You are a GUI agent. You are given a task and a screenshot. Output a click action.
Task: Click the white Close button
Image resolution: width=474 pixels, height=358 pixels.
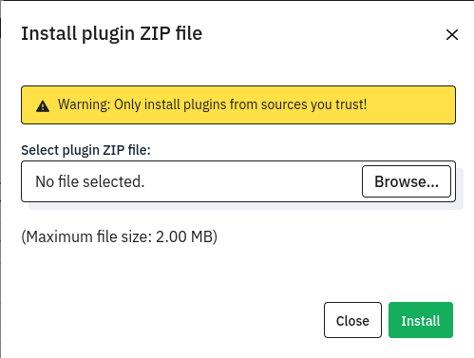(x=352, y=320)
